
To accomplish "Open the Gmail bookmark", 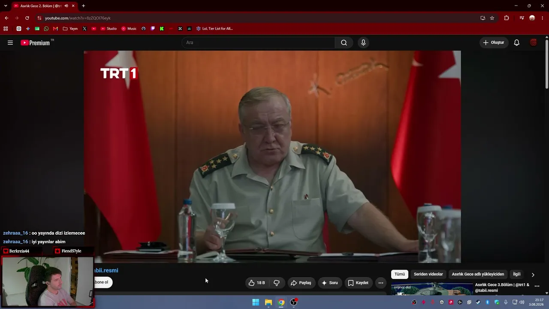I will (55, 29).
